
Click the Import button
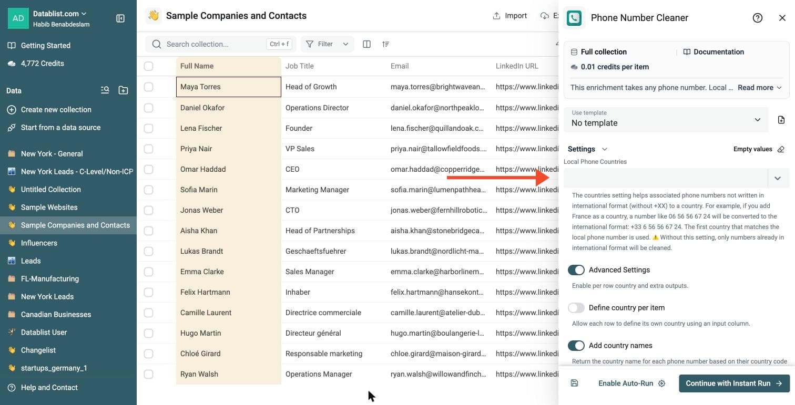click(x=509, y=16)
